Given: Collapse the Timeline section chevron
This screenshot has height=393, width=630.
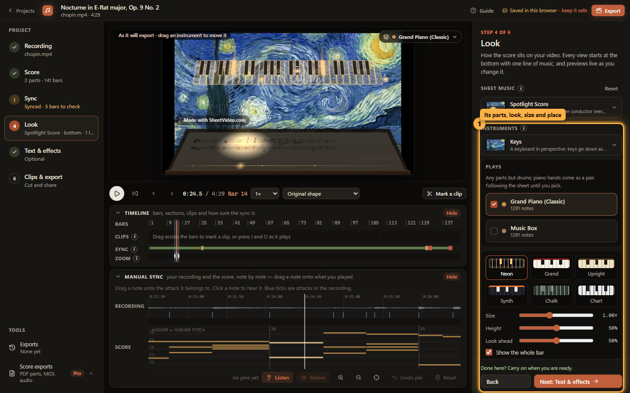Looking at the screenshot, I should click(x=118, y=213).
